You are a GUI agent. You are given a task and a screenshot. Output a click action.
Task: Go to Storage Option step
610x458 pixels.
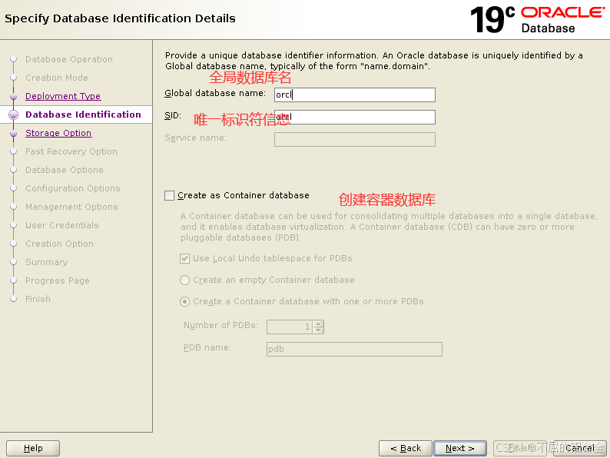[x=58, y=133]
